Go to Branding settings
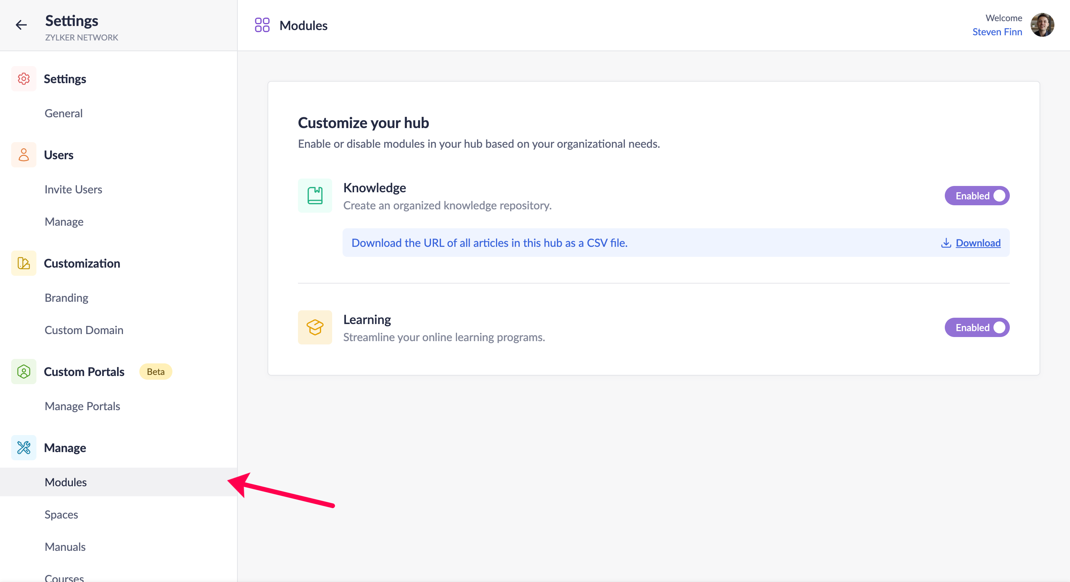1070x582 pixels. (67, 298)
